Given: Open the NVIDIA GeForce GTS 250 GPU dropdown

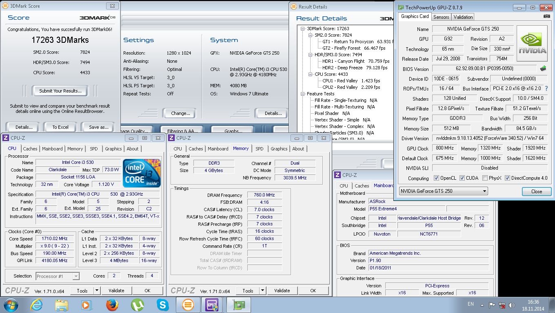Looking at the screenshot, I should (443, 191).
